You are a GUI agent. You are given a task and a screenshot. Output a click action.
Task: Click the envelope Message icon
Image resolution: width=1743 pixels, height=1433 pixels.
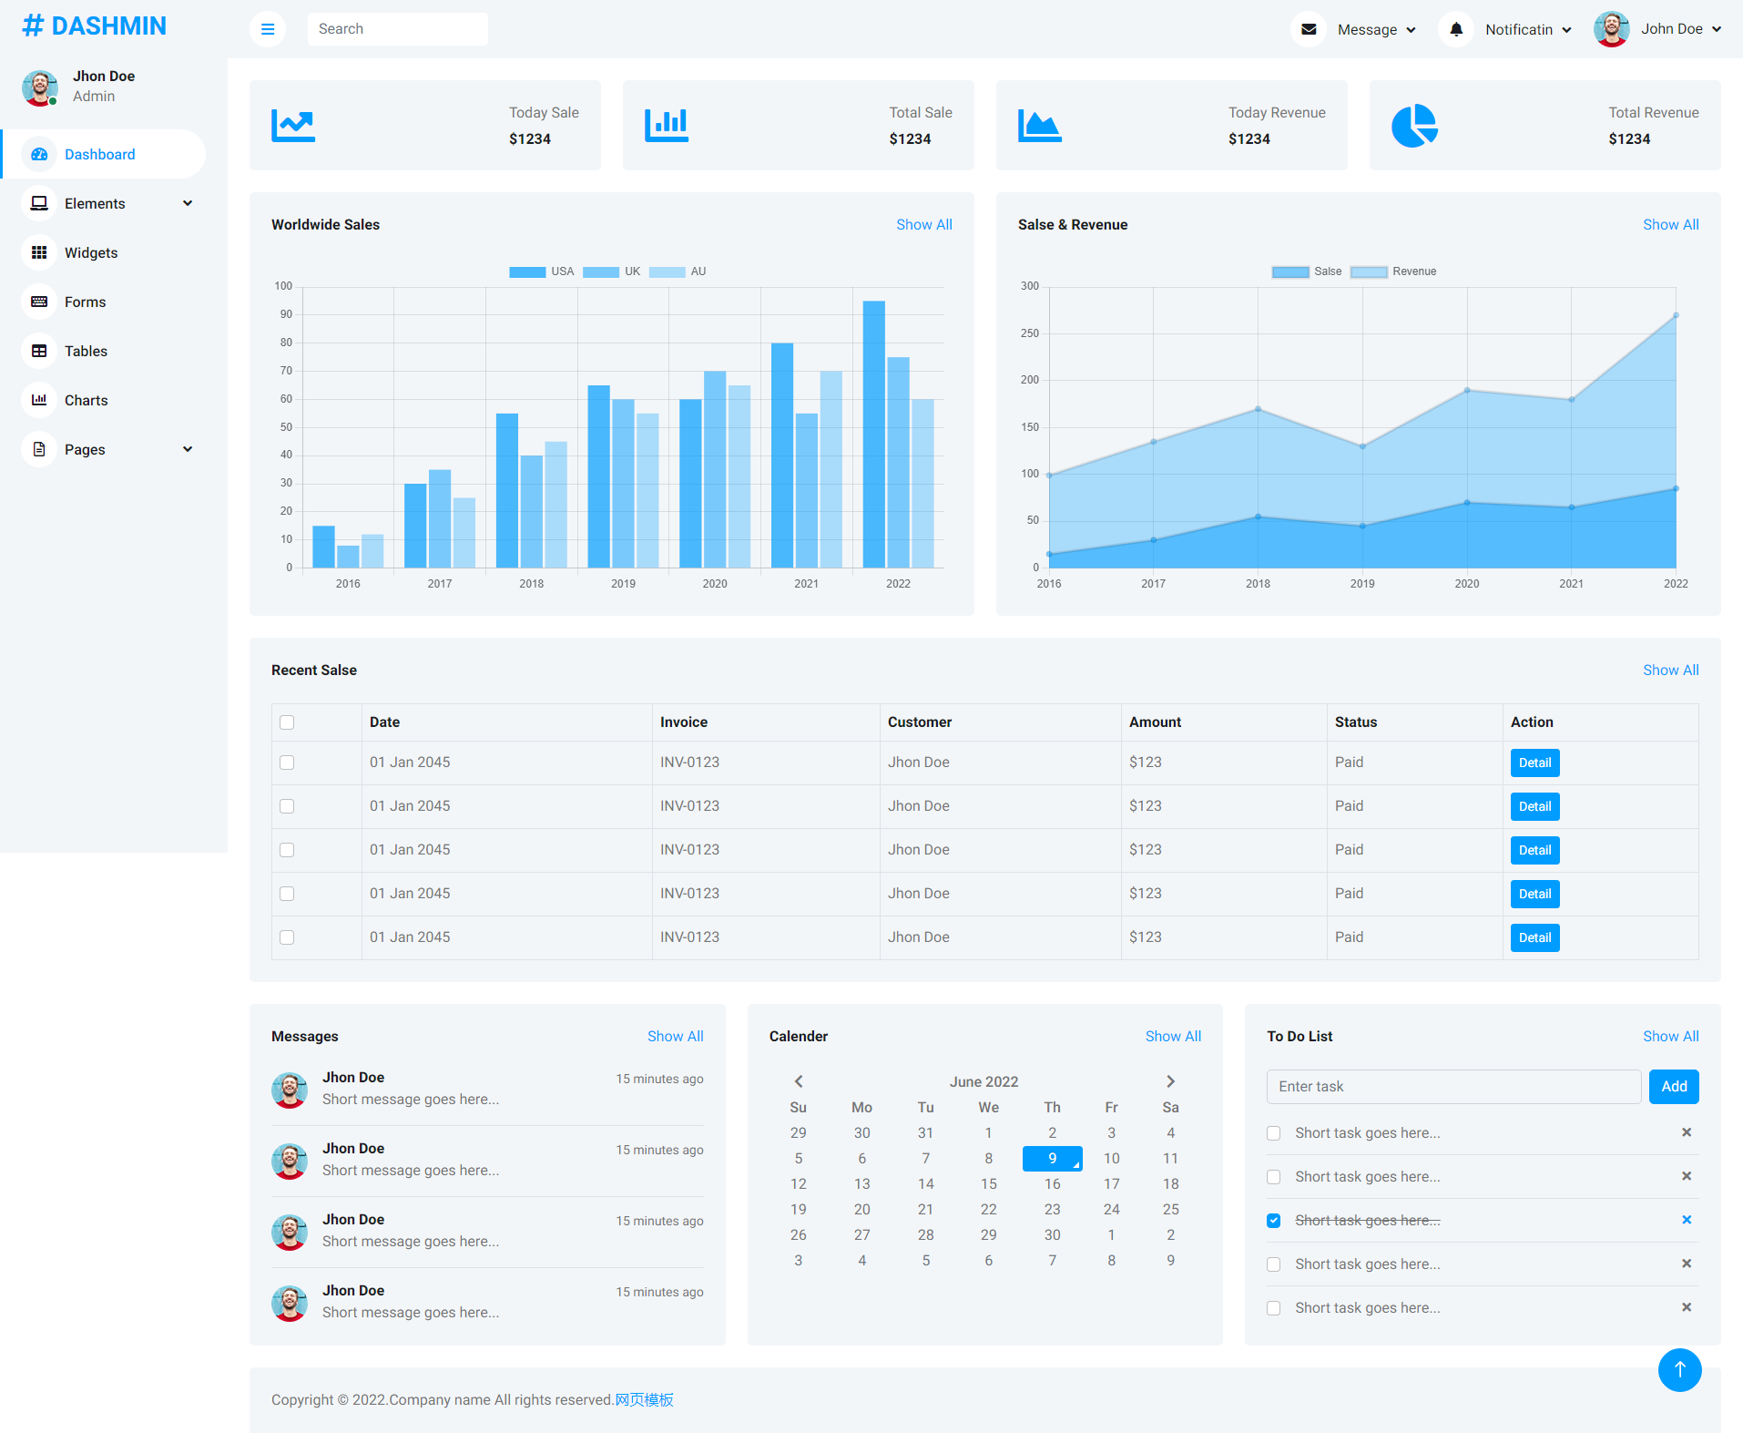click(x=1309, y=29)
